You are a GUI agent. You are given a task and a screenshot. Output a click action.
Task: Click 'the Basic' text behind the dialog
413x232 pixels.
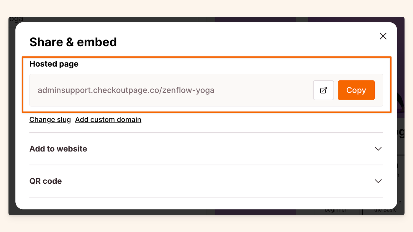[x=385, y=210]
